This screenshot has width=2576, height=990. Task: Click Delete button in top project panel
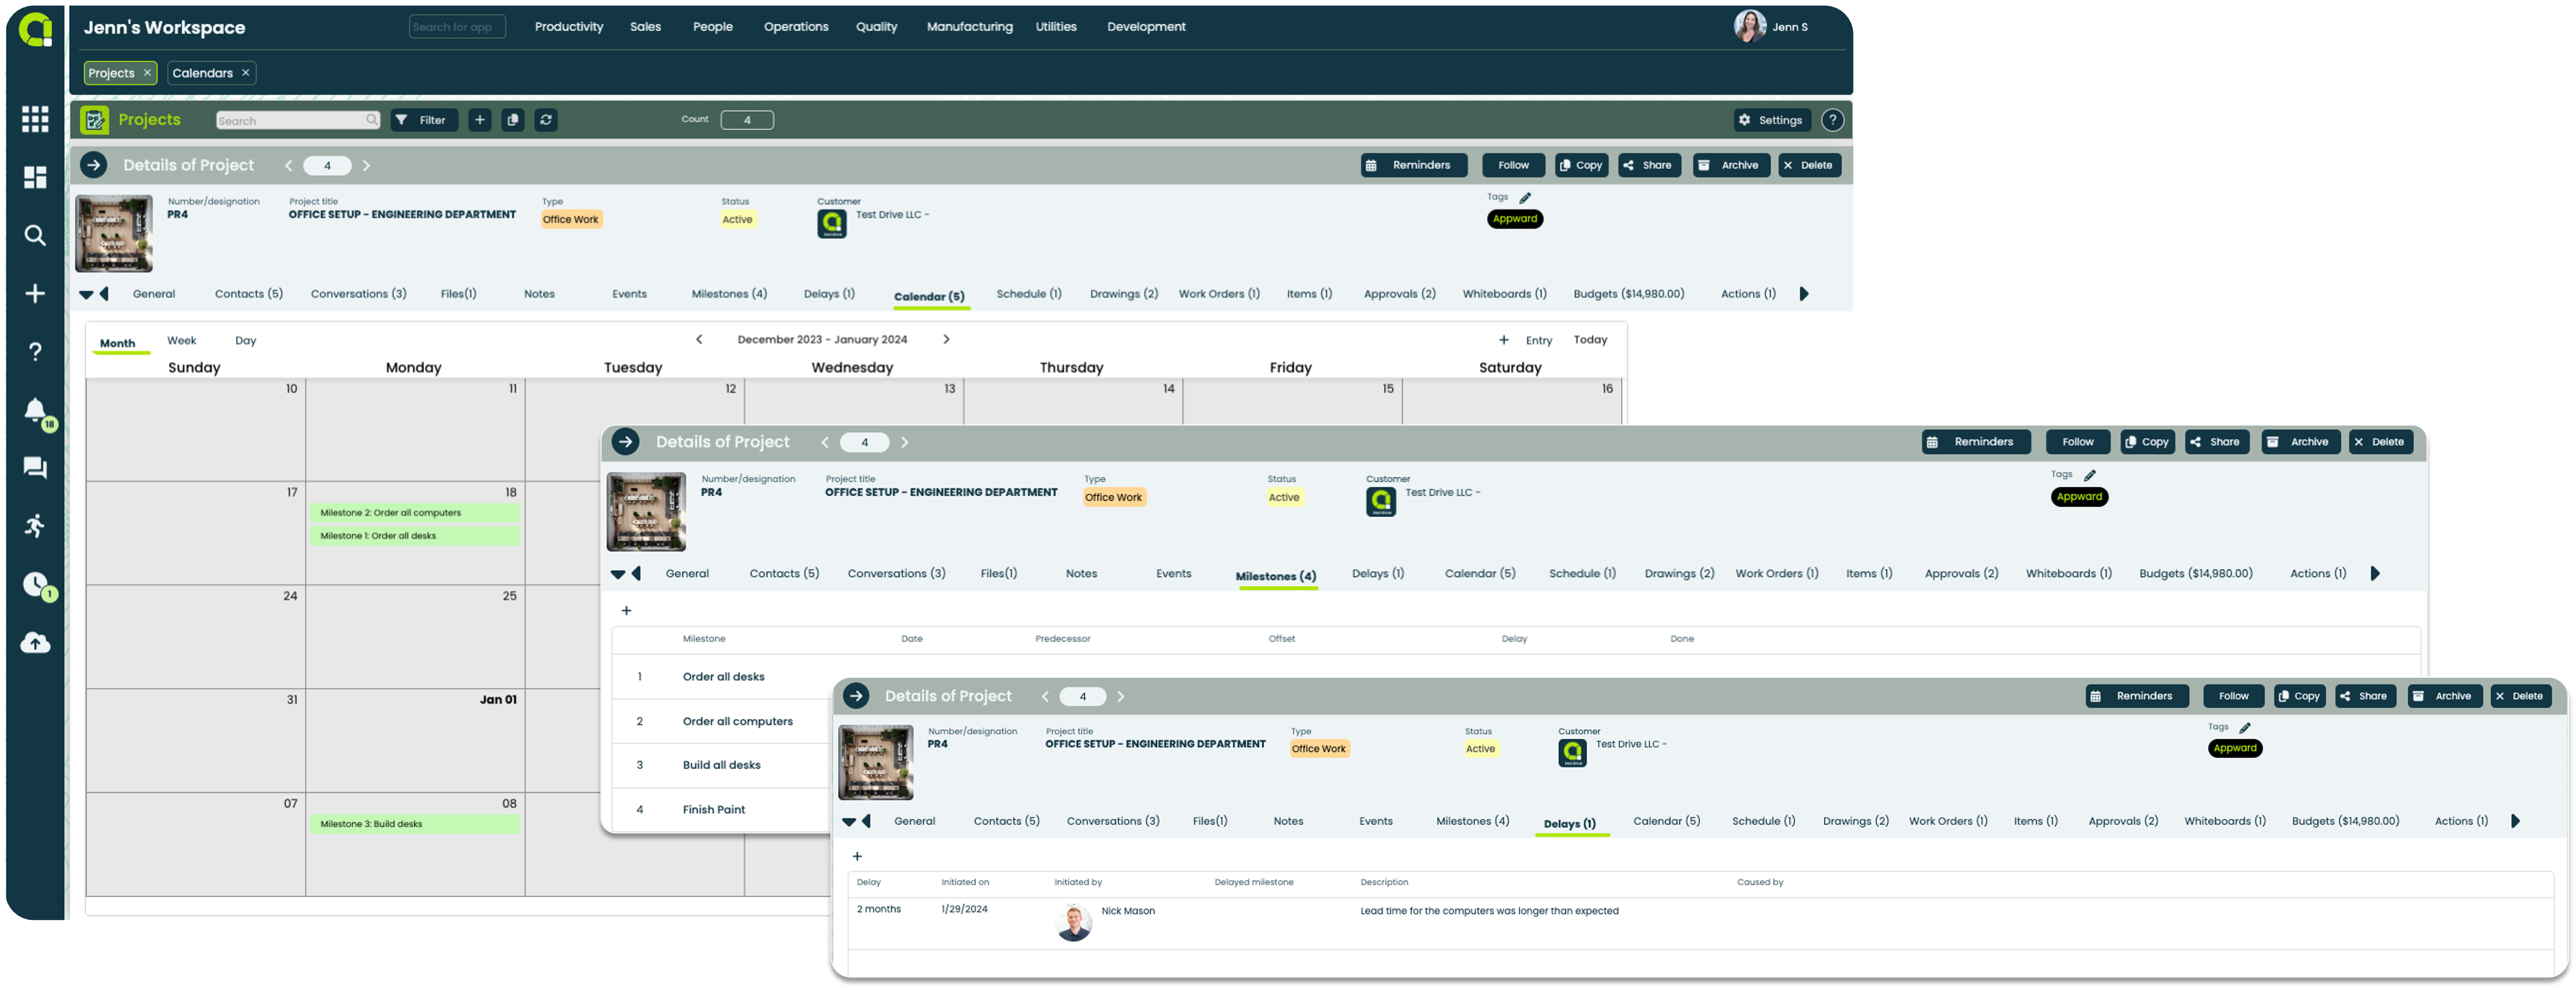tap(1809, 165)
